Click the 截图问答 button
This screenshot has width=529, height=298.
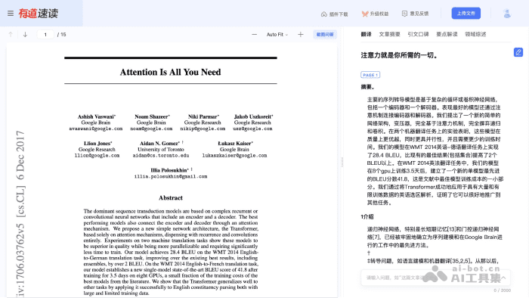click(x=325, y=35)
